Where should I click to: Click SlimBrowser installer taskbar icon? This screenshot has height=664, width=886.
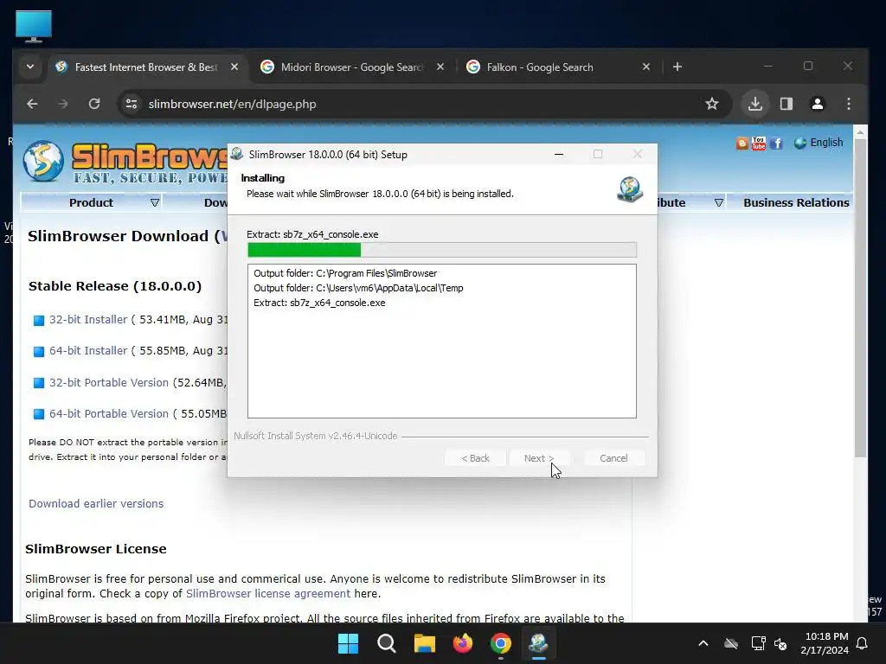pos(538,643)
